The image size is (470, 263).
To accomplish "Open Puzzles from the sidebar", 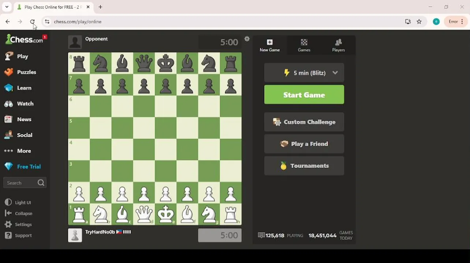I will point(20,72).
